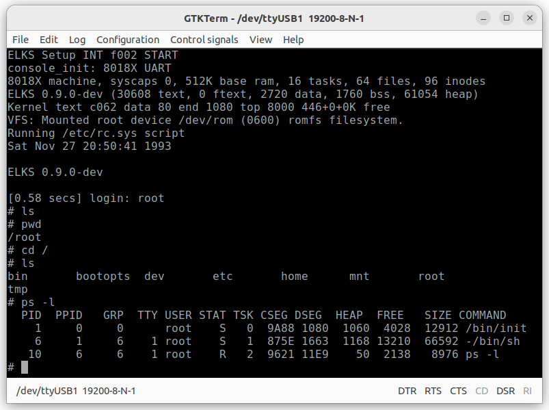Click the GTKTerm title bar text

[x=273, y=18]
